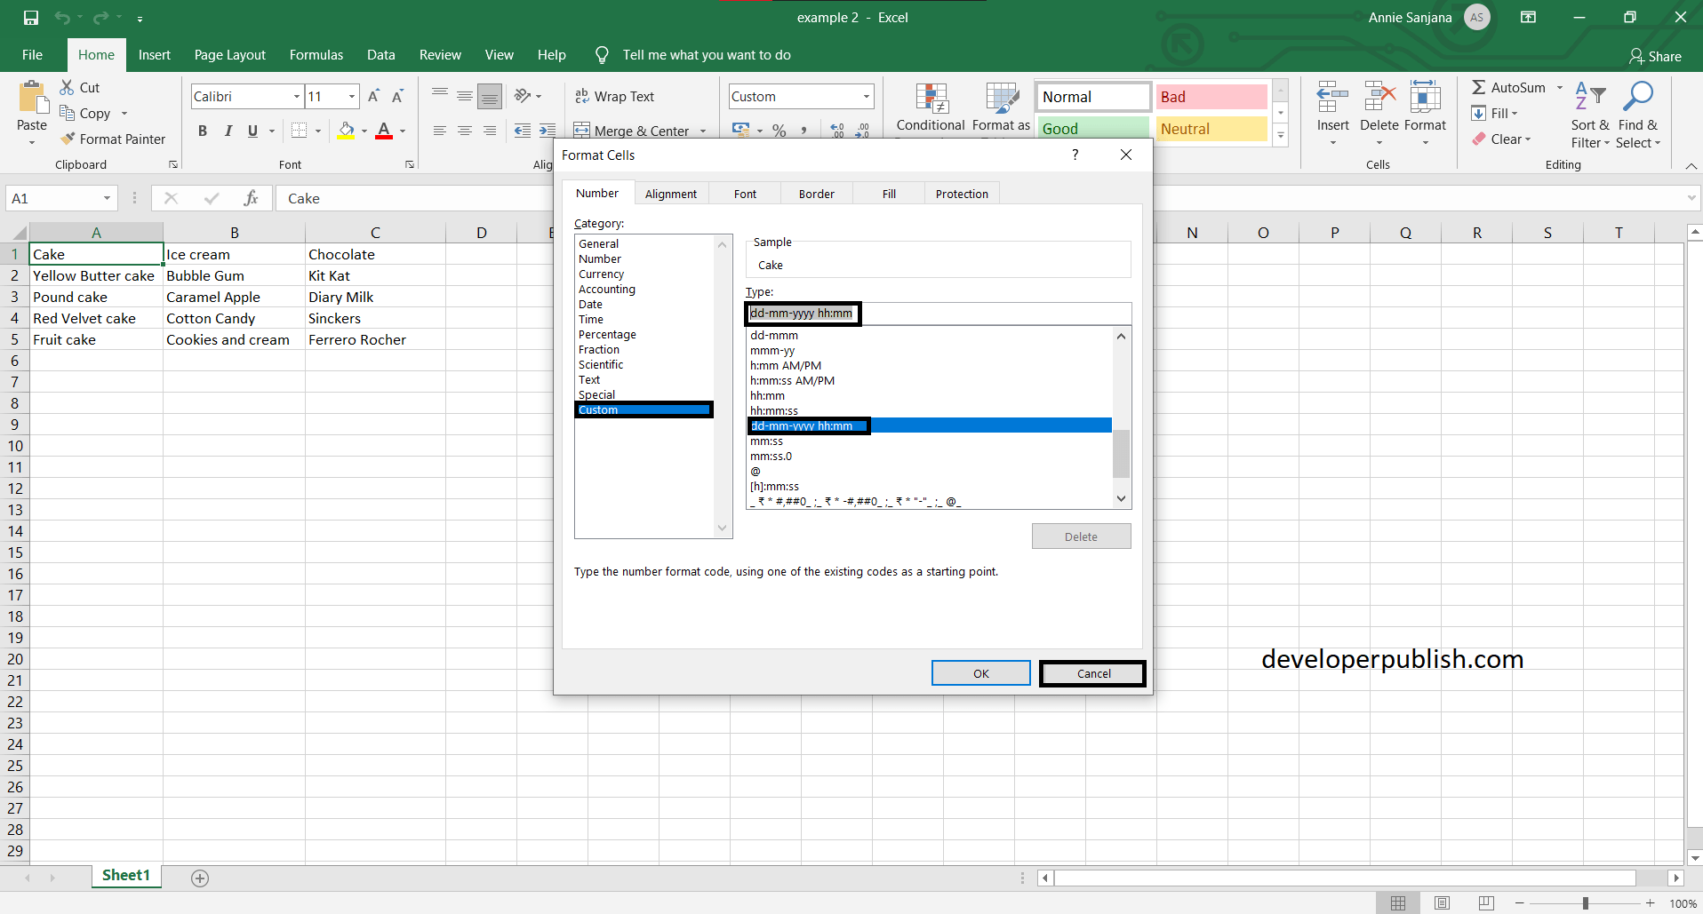Toggle Bold formatting button
Screen dimensions: 1703x914
coord(203,131)
